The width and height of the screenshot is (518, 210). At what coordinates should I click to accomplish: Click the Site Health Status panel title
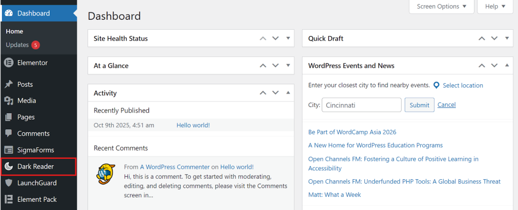pyautogui.click(x=120, y=38)
